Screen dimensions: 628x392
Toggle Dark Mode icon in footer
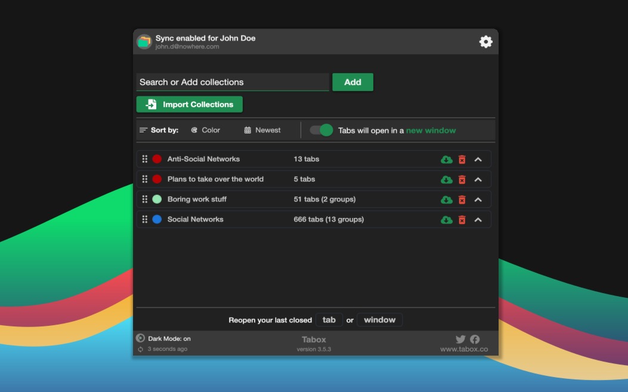click(140, 338)
